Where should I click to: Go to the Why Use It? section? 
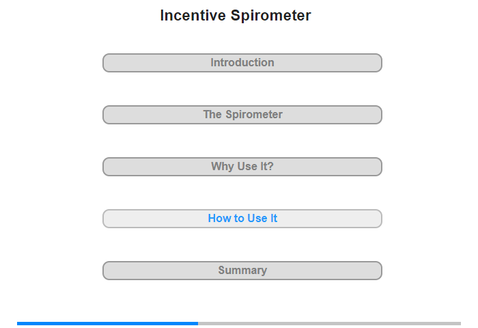(242, 167)
